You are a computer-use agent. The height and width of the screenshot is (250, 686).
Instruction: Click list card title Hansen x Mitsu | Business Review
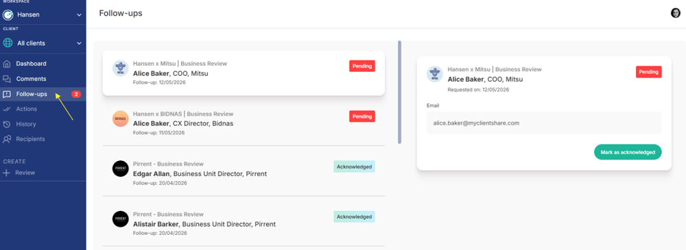coord(180,64)
